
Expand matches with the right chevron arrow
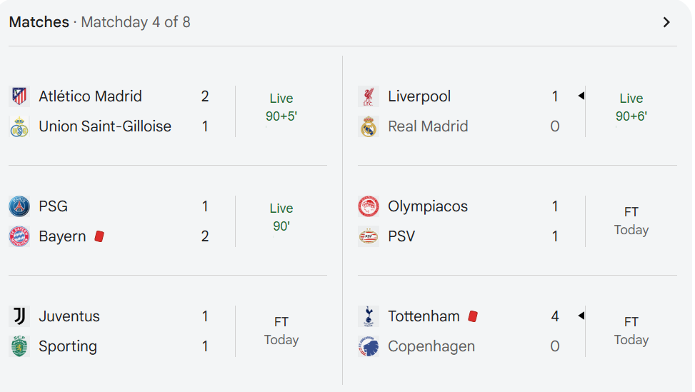[666, 22]
